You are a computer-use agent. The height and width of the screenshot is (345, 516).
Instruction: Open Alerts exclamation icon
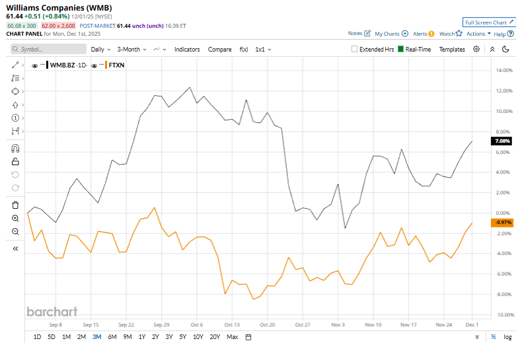[431, 34]
